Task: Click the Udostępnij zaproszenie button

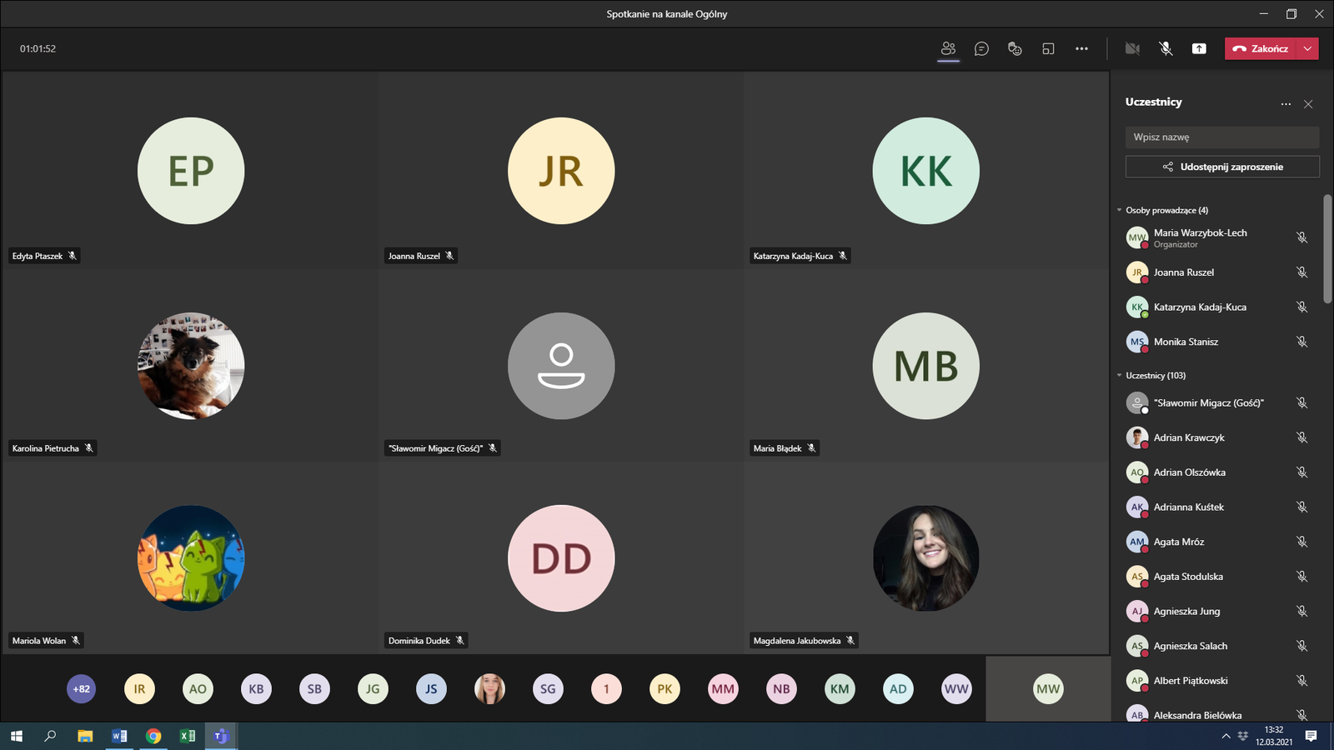Action: pyautogui.click(x=1222, y=167)
